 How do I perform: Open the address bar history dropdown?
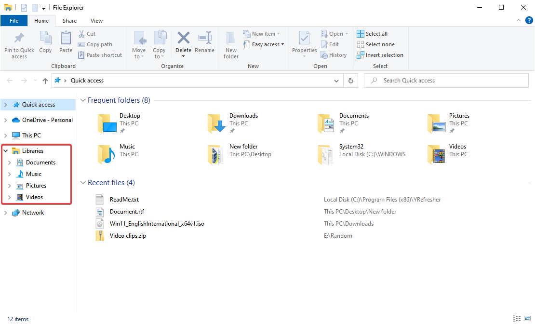coord(336,81)
